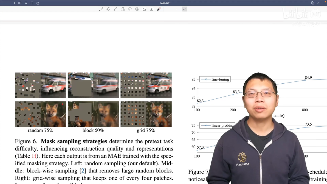
Task: Click the 'grid 75%' caption
Action: [x=146, y=130]
